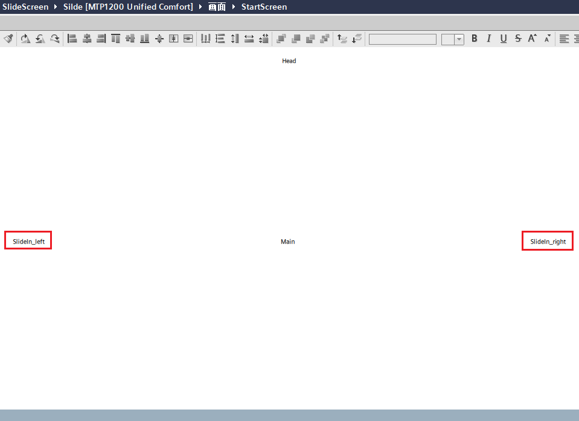
Task: Expand the breadcrumb arrow after SlideScreen
Action: [56, 7]
